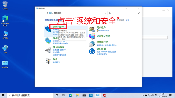
Task: Open the 系统和安全 link
Action: (x=59, y=27)
